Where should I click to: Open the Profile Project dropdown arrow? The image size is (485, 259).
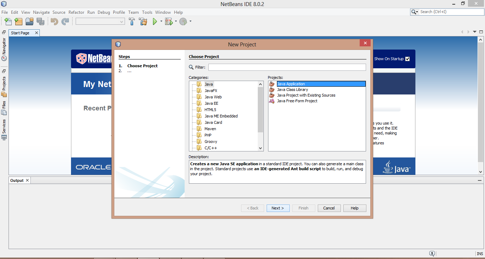coord(190,22)
